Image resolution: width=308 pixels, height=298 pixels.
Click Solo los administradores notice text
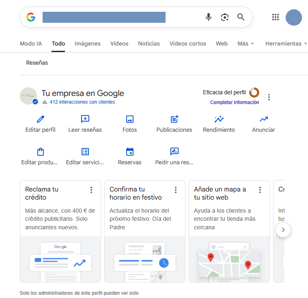click(79, 293)
